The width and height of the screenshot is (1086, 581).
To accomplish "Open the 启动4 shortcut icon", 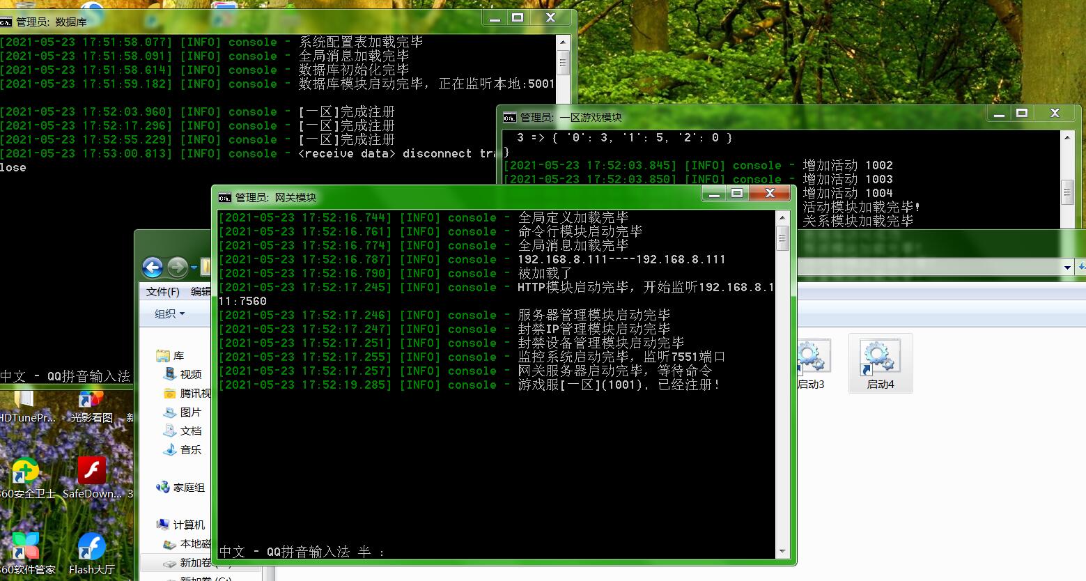I will pos(880,364).
